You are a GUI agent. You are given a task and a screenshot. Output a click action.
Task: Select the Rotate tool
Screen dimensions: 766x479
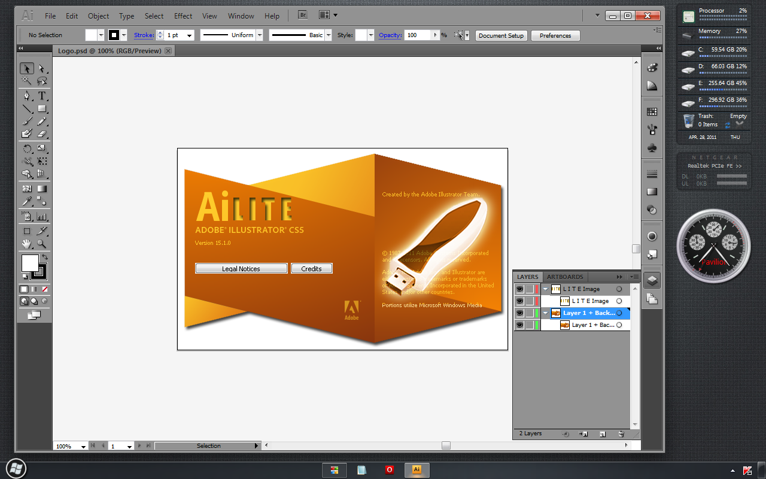pyautogui.click(x=27, y=148)
